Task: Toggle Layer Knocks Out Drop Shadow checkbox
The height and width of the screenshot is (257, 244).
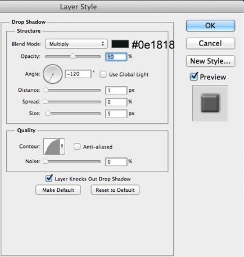Action: tap(49, 178)
